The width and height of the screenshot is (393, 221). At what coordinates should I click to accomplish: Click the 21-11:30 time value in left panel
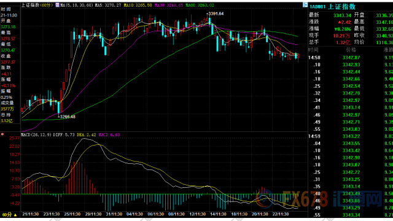tap(9, 15)
